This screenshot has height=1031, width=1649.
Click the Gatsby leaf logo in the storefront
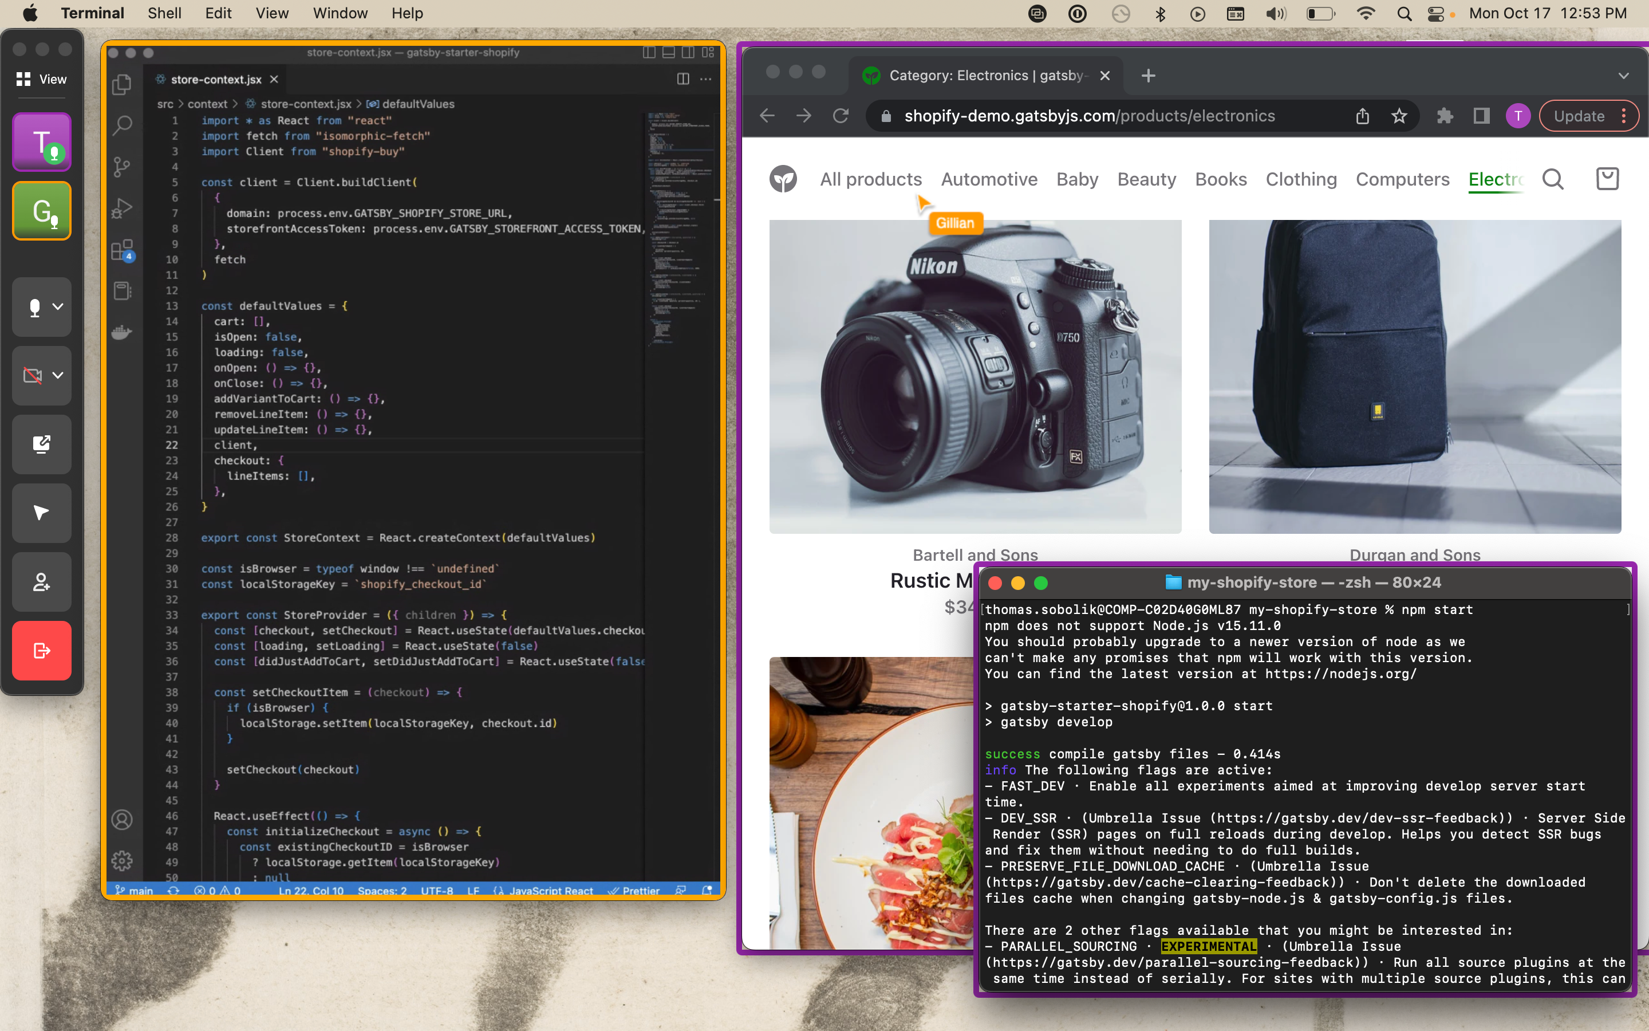coord(783,178)
